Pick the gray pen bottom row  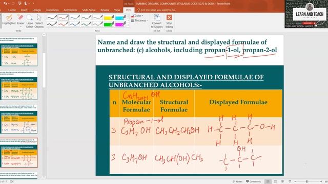tap(98, 24)
